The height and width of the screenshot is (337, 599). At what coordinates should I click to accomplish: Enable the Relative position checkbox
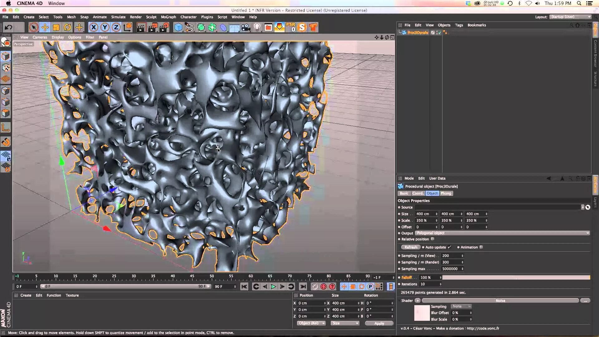(432, 239)
